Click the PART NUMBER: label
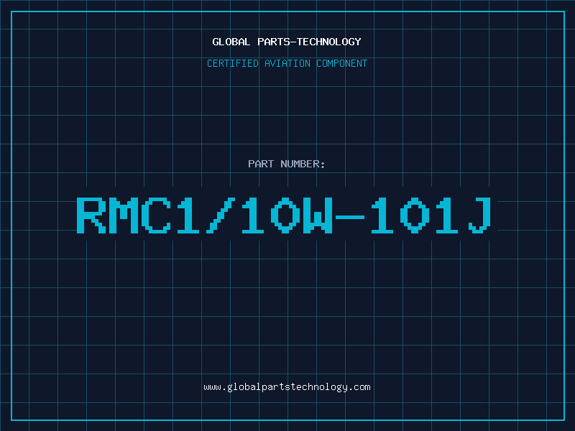The width and height of the screenshot is (575, 431). tap(286, 164)
